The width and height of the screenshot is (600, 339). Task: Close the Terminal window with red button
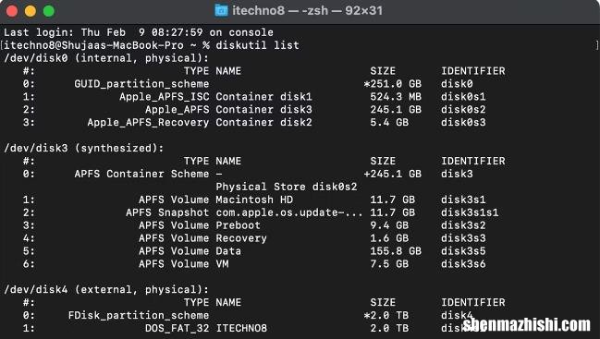tap(12, 11)
